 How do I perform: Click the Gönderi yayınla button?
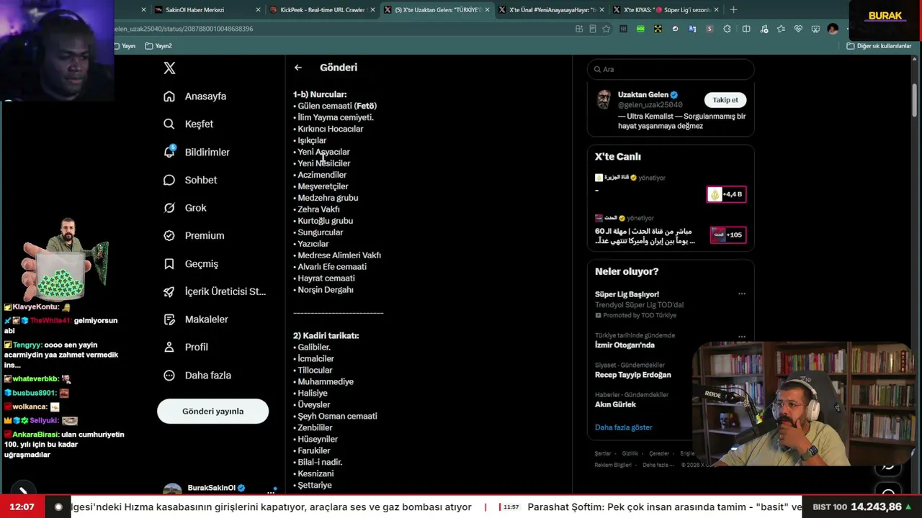pos(212,412)
